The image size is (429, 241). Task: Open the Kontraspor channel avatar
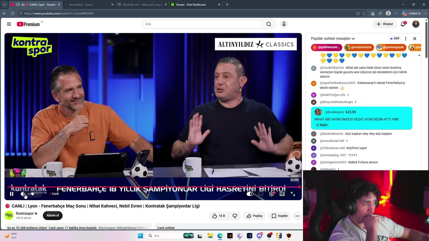click(x=9, y=215)
